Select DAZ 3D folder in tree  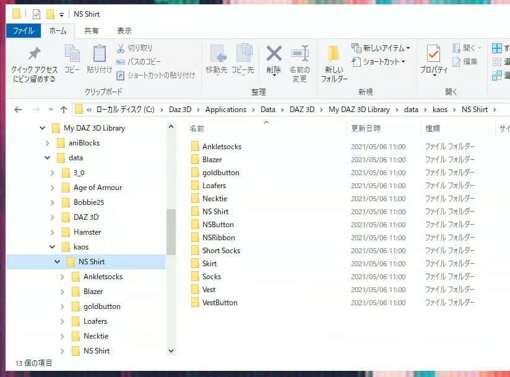coord(86,217)
